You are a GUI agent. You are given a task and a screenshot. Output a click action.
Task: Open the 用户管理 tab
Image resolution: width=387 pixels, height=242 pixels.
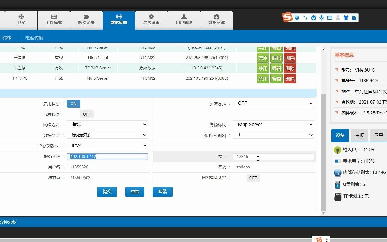pos(184,20)
